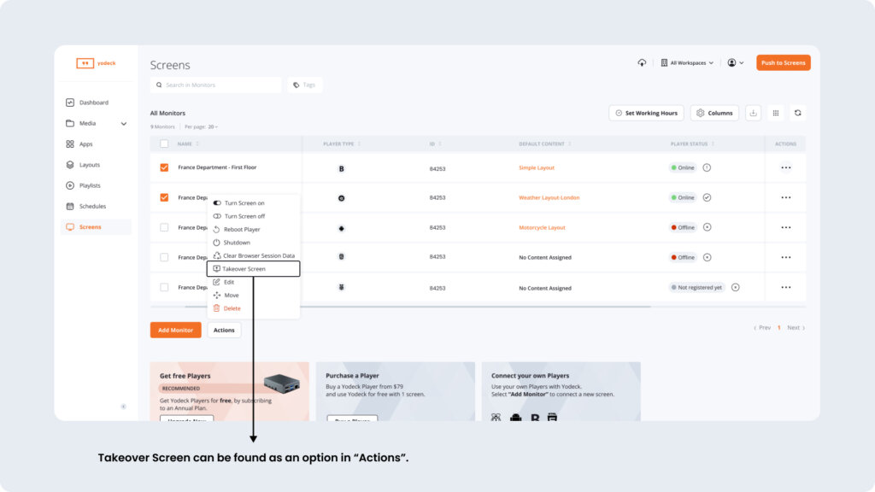Image resolution: width=875 pixels, height=492 pixels.
Task: Click the download export icon
Action: [x=753, y=113]
